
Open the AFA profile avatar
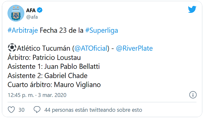tap(16, 13)
